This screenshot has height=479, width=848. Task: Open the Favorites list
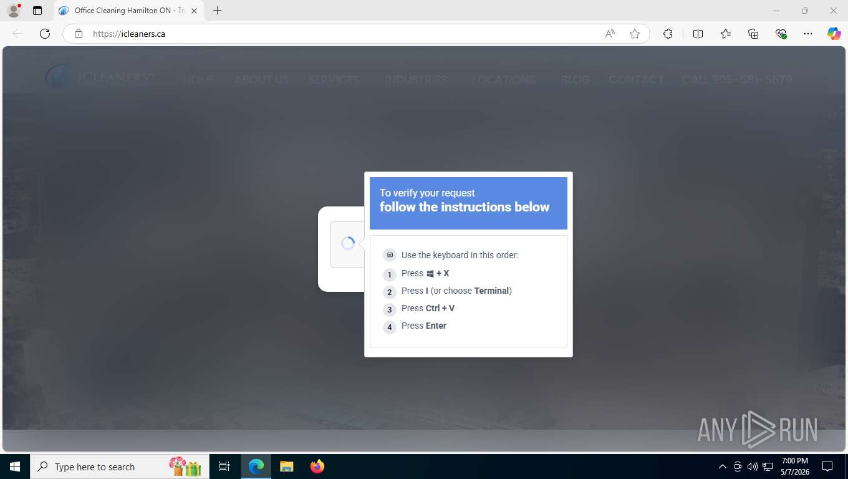(x=726, y=34)
